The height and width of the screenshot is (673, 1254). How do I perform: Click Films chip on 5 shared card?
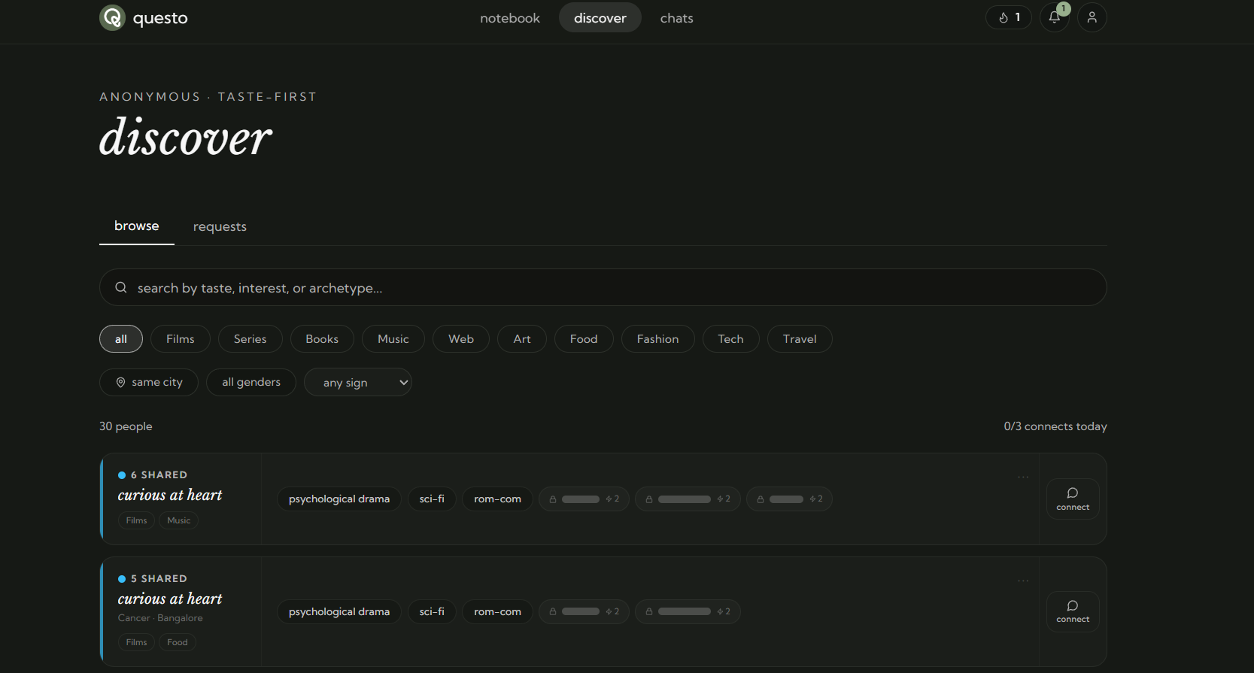click(x=136, y=642)
